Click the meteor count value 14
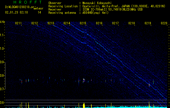Viewport: 170px width, 108px height. pyautogui.click(x=39, y=12)
